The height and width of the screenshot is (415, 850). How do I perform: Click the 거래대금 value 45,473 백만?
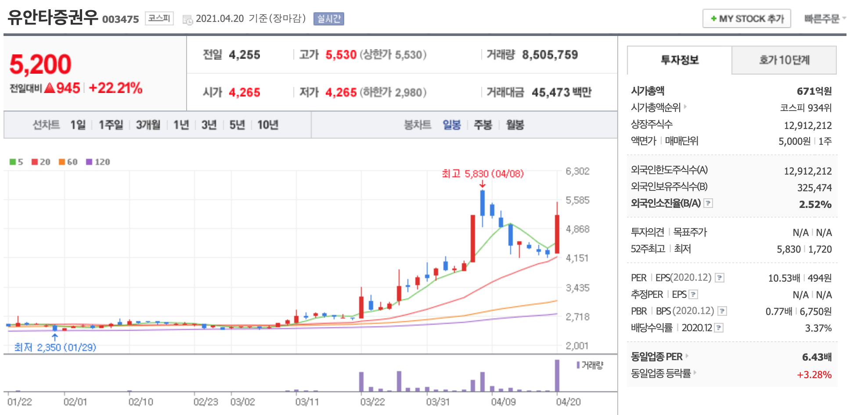(562, 93)
